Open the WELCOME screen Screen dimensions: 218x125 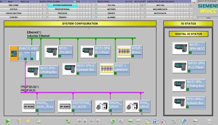coord(14,5)
